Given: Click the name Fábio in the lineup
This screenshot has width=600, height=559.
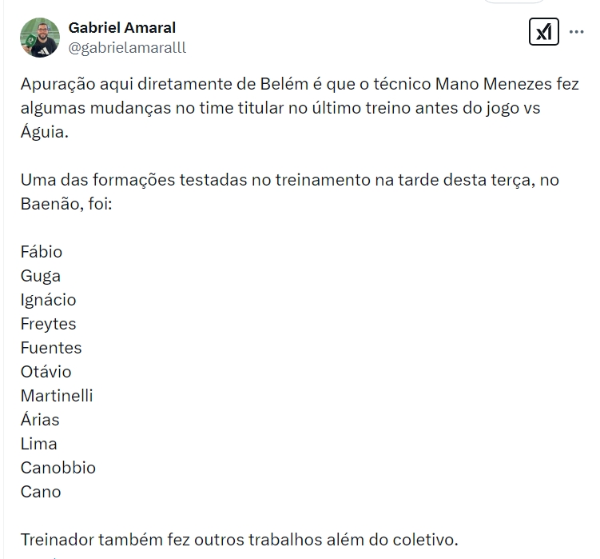Looking at the screenshot, I should tap(42, 252).
